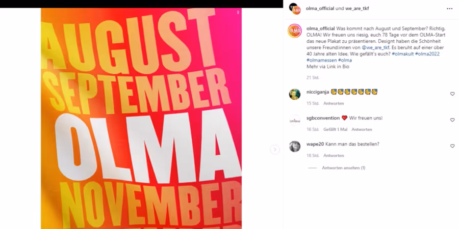Open sgbconvention's profile picture
The width and height of the screenshot is (459, 229).
click(295, 120)
